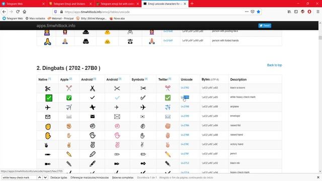322x181 pixels.
Task: Open footnote [4] next to Symbola header
Action: 146,79
